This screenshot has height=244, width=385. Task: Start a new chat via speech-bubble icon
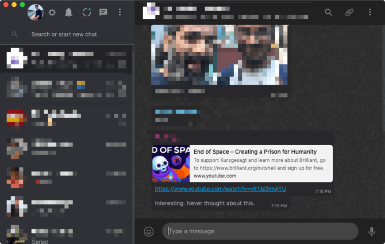click(103, 12)
